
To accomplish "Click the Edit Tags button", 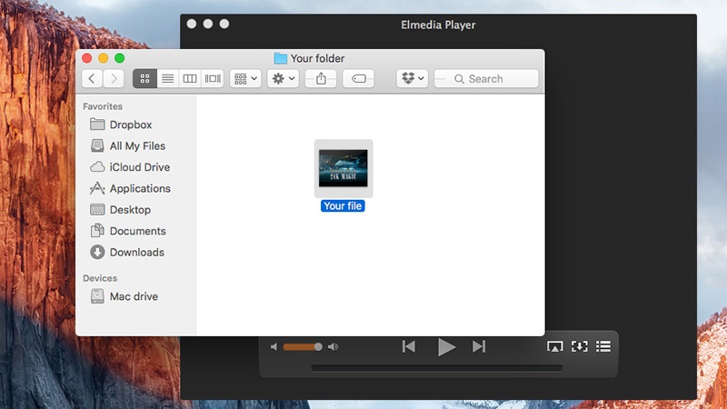I will click(x=358, y=78).
